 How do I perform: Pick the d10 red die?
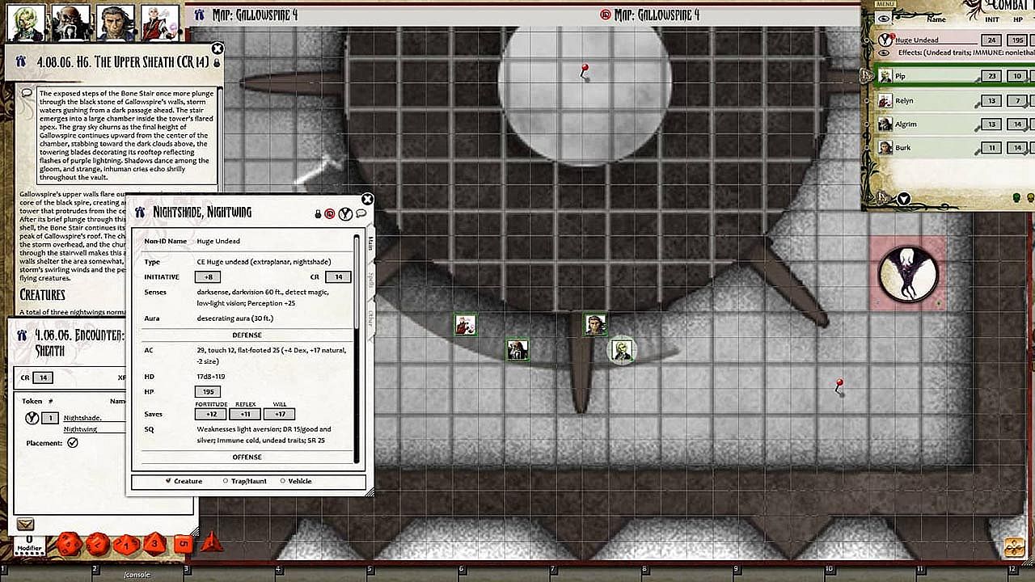pyautogui.click(x=126, y=544)
